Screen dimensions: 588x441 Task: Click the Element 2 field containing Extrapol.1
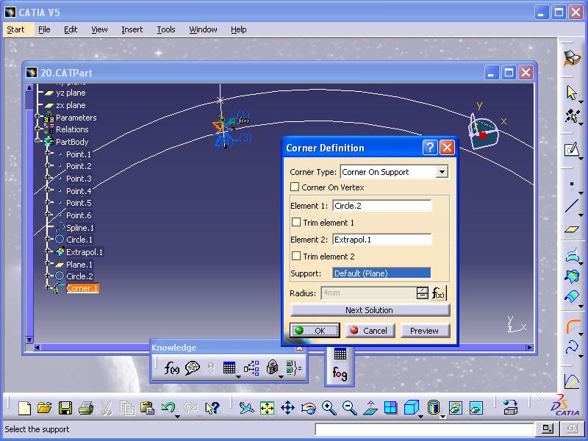coord(381,240)
